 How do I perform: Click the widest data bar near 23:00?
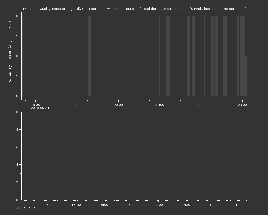coord(242,56)
